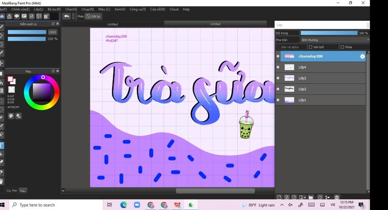Screen dimensions: 388x210
Task: Click the canvas horizontal scrollbar
Action: 215,191
